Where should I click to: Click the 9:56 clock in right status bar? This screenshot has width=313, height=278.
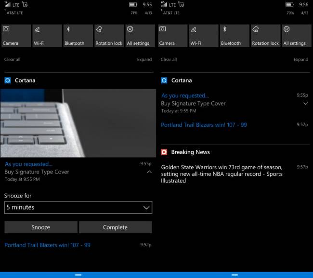[304, 5]
